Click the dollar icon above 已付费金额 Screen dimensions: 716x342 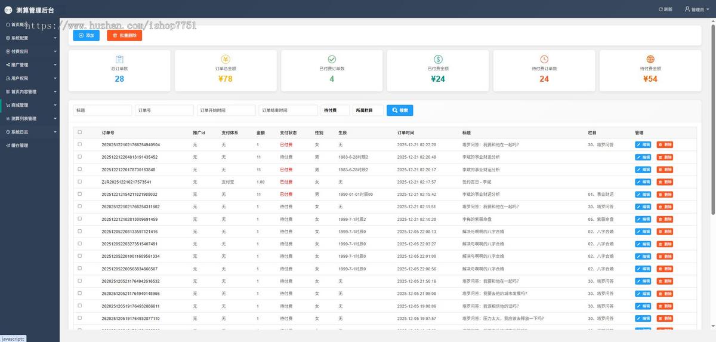[438, 59]
